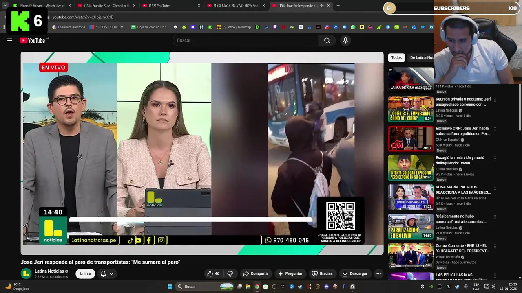The height and width of the screenshot is (293, 522).
Task: Click the Unirse join button
Action: pos(85,273)
